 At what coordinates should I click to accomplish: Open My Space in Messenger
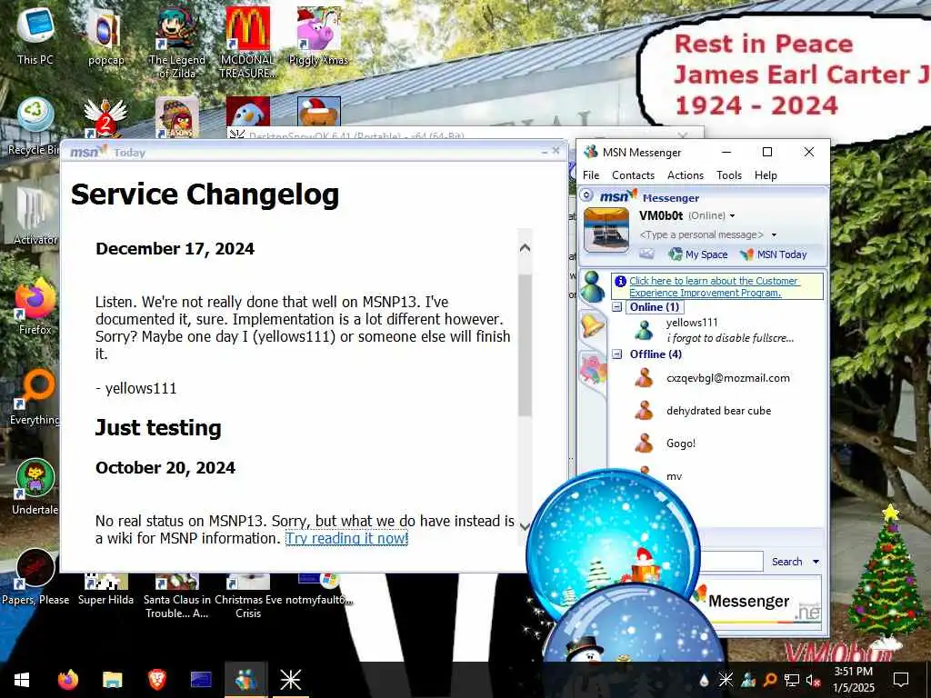[697, 254]
